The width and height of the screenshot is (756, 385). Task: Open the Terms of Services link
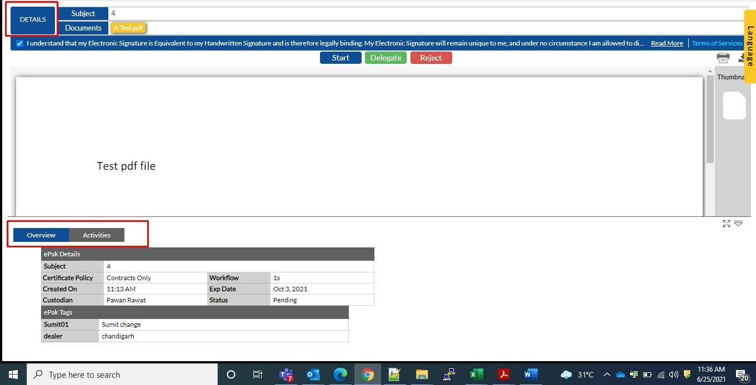coord(717,43)
